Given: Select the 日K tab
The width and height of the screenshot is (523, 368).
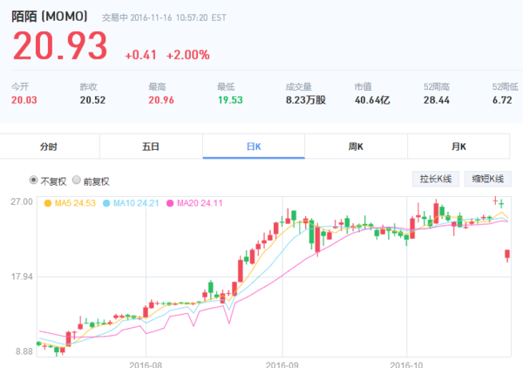Looking at the screenshot, I should (254, 147).
